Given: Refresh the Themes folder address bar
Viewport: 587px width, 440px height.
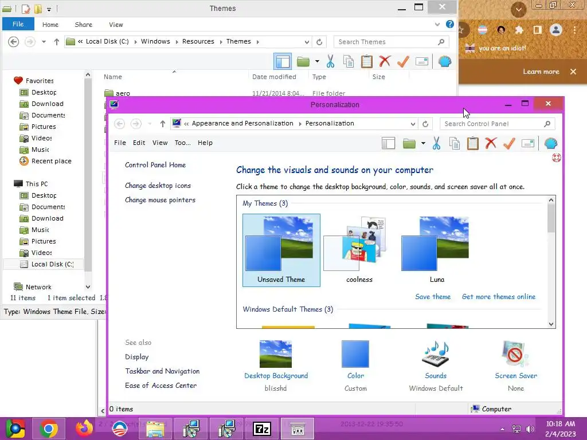Looking at the screenshot, I should [319, 42].
